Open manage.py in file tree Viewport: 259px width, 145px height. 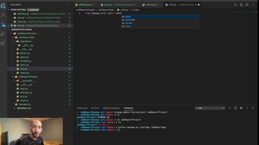click(x=40, y=104)
